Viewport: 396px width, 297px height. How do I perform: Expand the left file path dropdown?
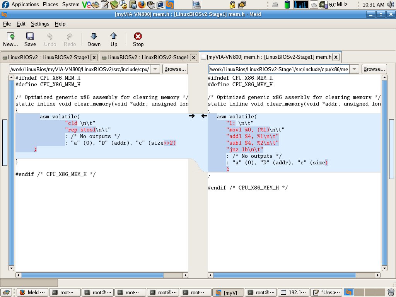click(x=155, y=69)
